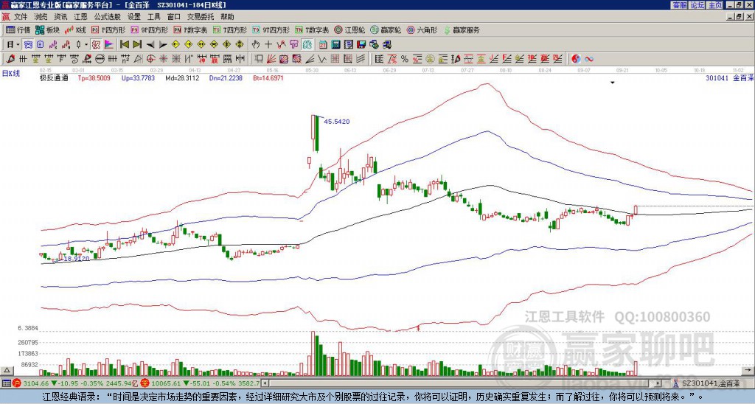This screenshot has height=404, width=755.
Task: Select the hand pan tool
Action: [x=255, y=45]
